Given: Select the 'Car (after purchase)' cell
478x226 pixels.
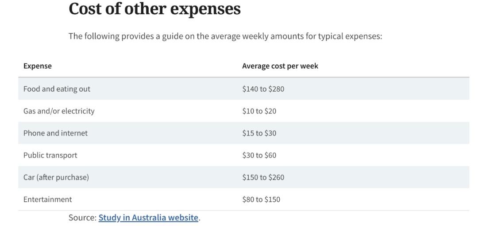Looking at the screenshot, I should point(56,177).
